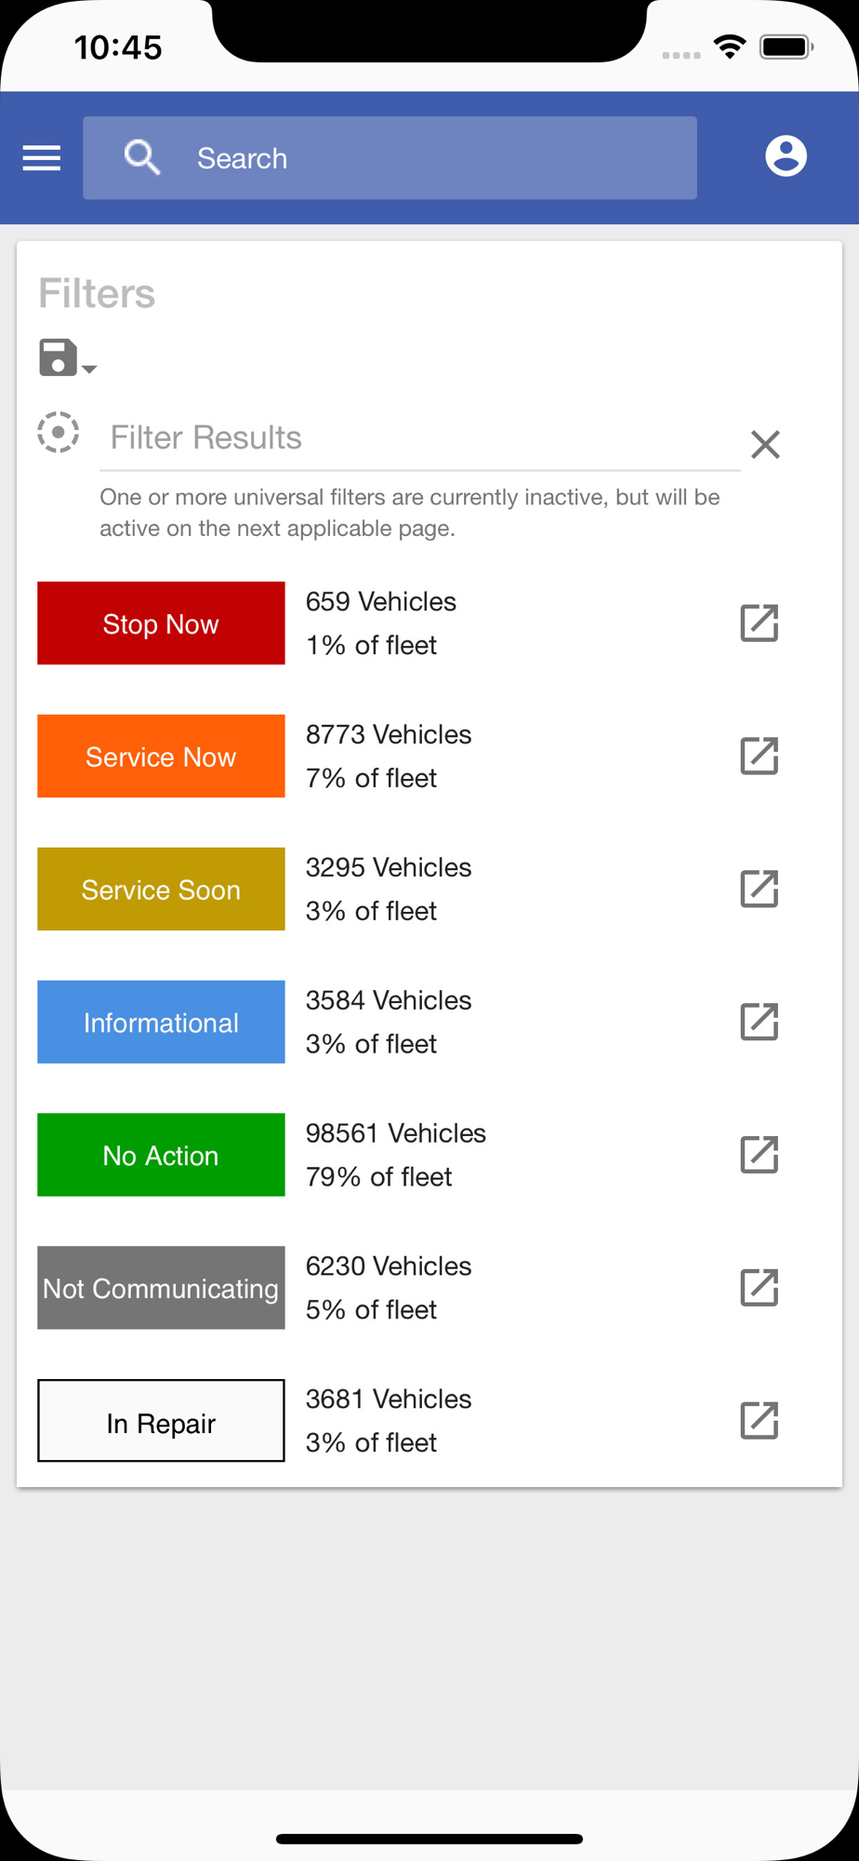Open In Repair vehicles external link icon

[759, 1422]
